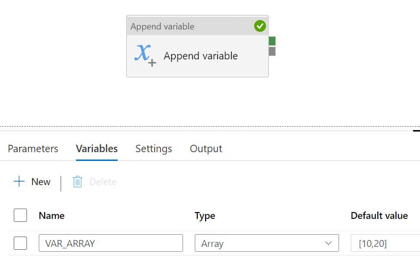Click the green success output connector
Viewport: 420px width, 267px height.
tap(272, 41)
